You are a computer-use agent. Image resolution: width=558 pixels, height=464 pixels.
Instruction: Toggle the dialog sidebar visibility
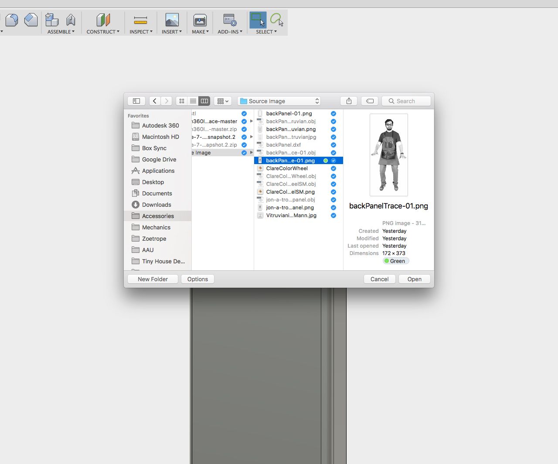[x=136, y=101]
